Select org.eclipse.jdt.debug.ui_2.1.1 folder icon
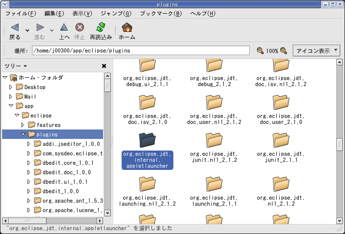The height and width of the screenshot is (234, 345). (147, 65)
